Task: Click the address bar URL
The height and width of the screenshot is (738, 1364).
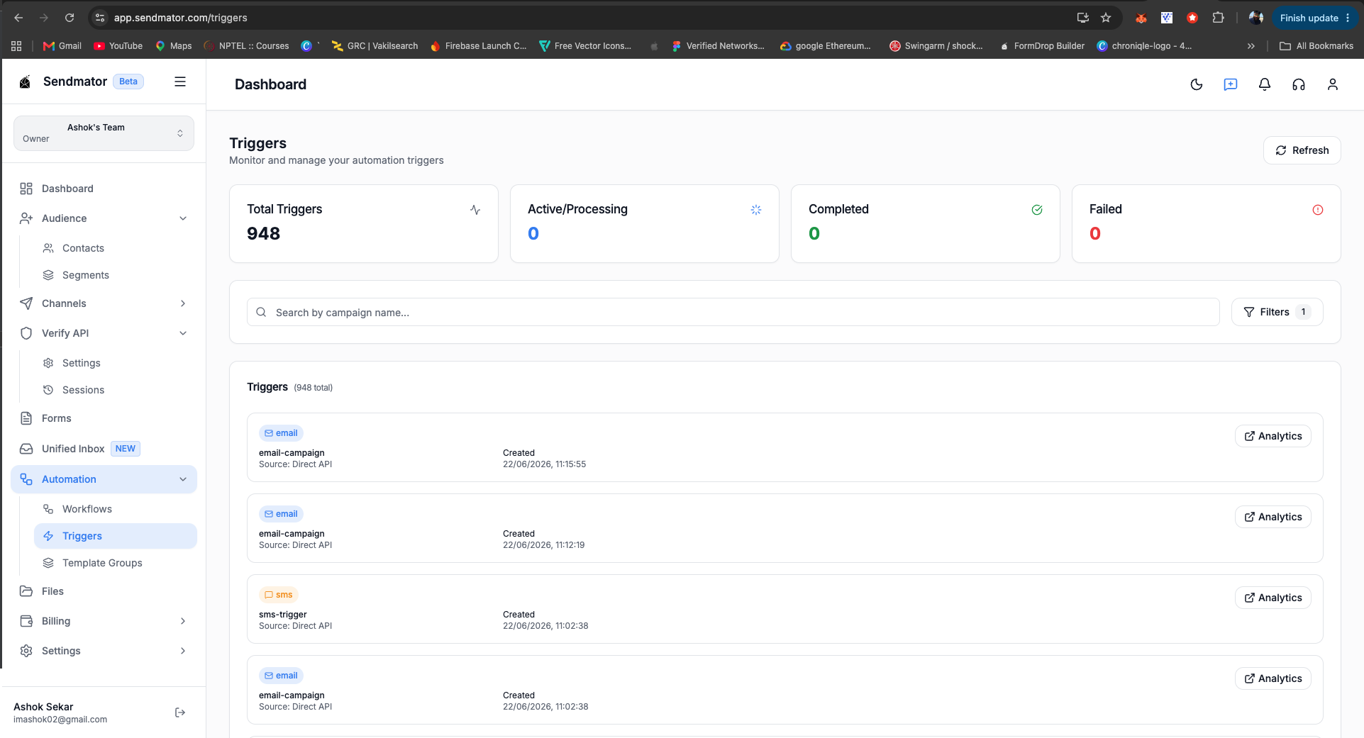Action: (x=181, y=18)
